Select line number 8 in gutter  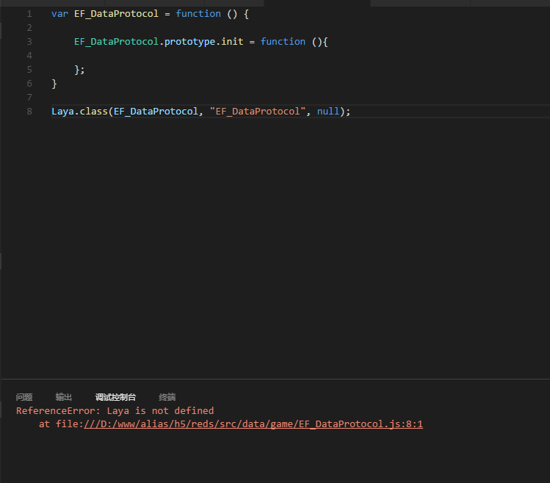click(29, 112)
